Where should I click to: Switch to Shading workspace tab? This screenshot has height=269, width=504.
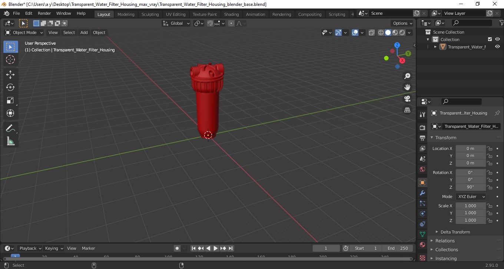tap(231, 14)
